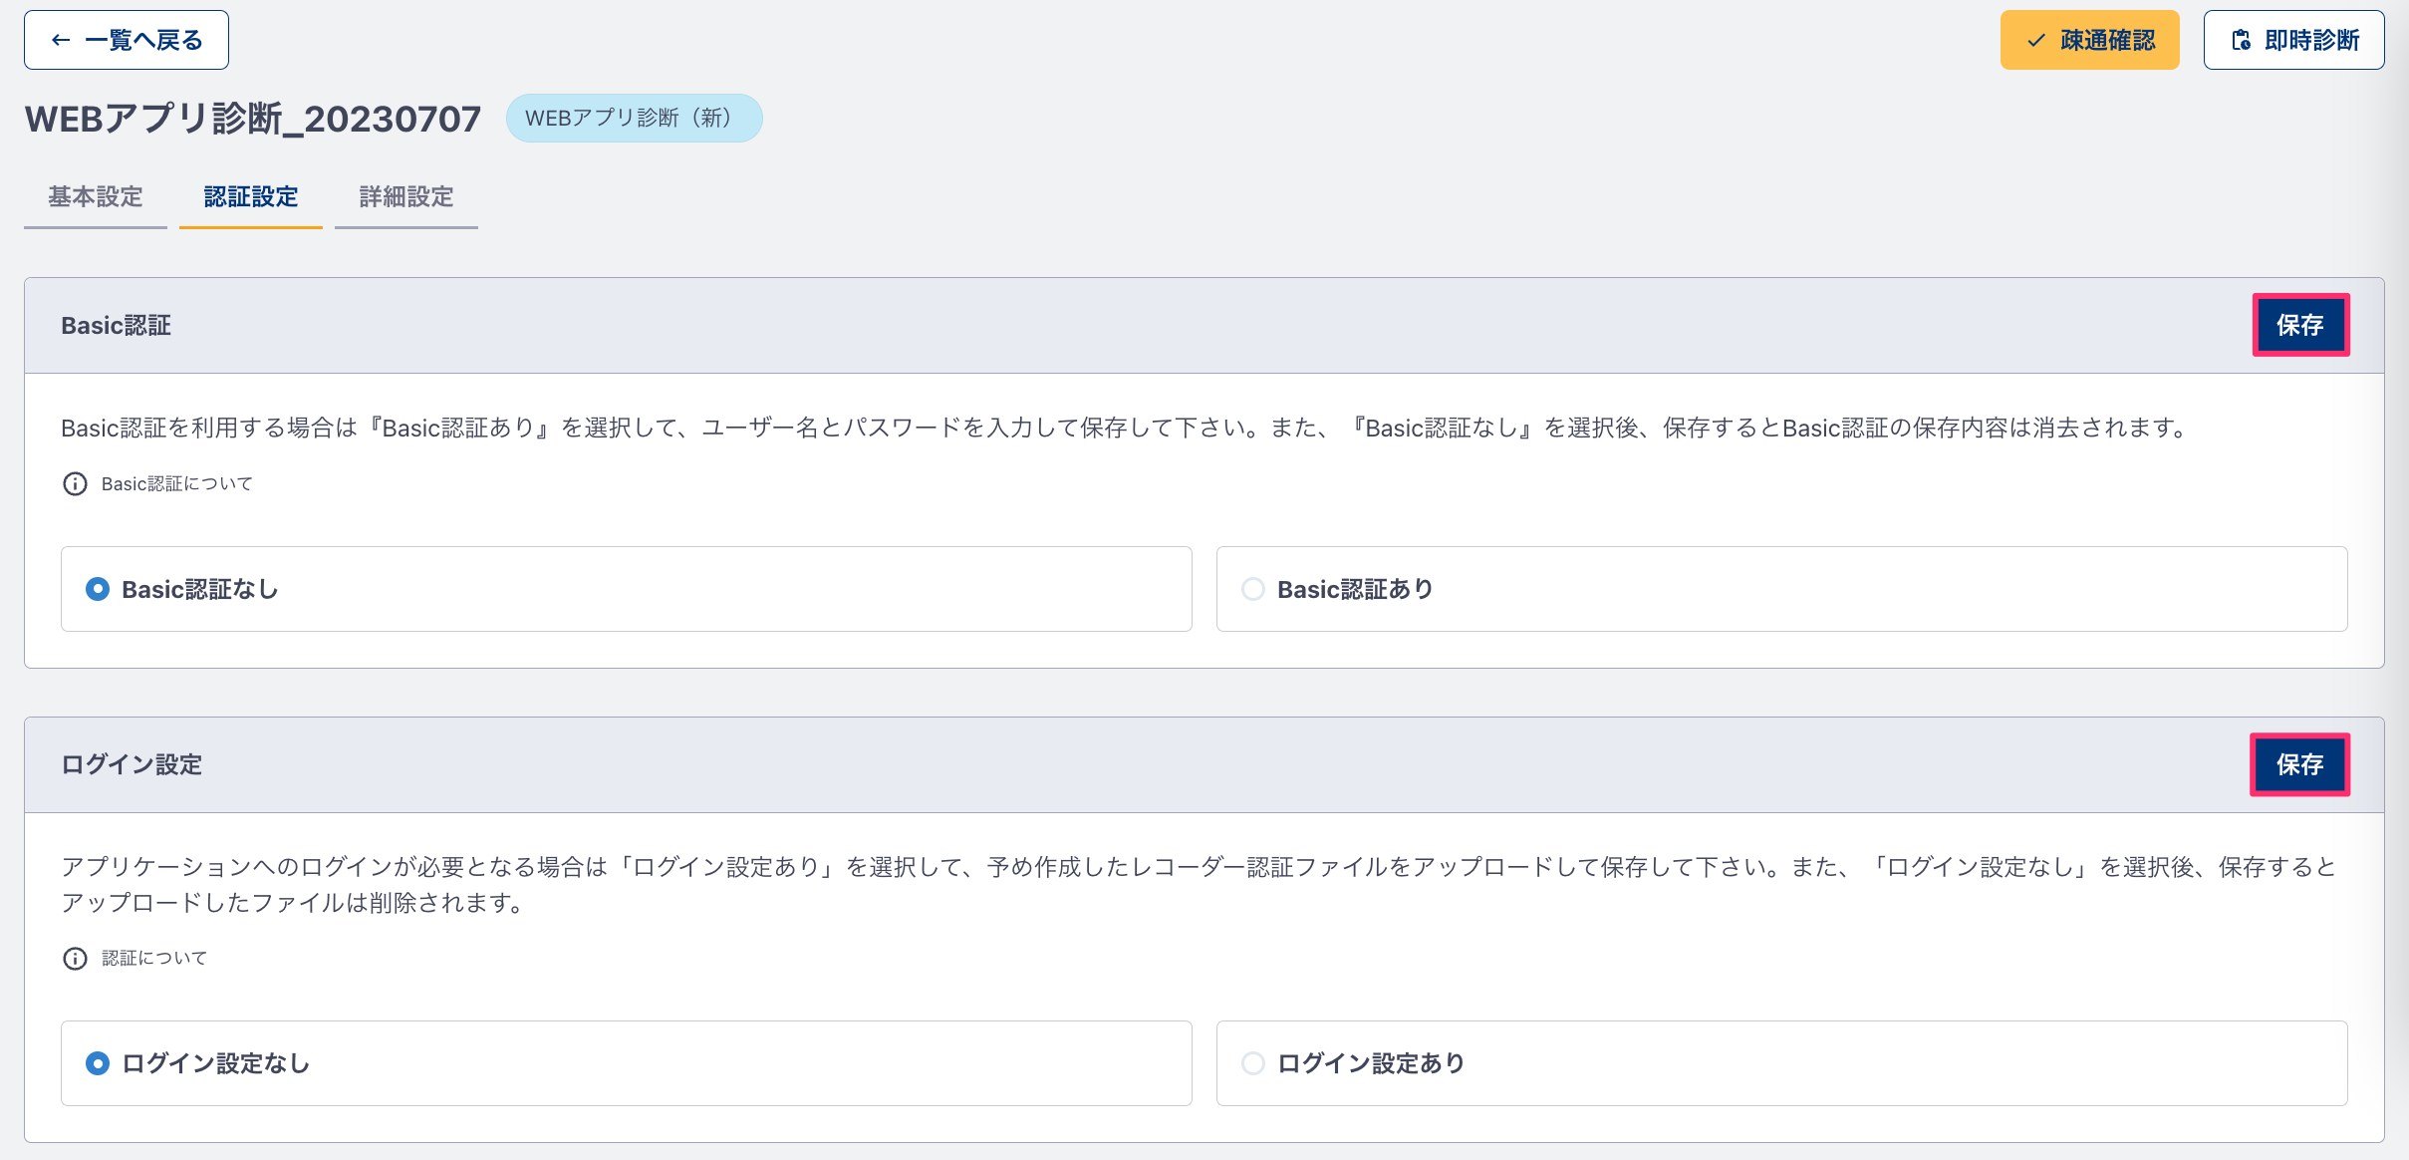Click the info icon beside Basic認証について

pyautogui.click(x=75, y=484)
